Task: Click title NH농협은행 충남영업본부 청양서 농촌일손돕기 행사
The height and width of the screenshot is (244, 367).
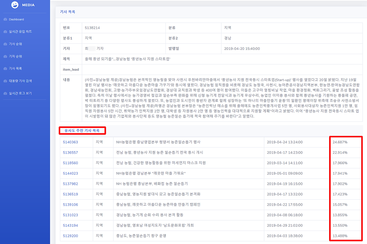Action: [x=158, y=142]
